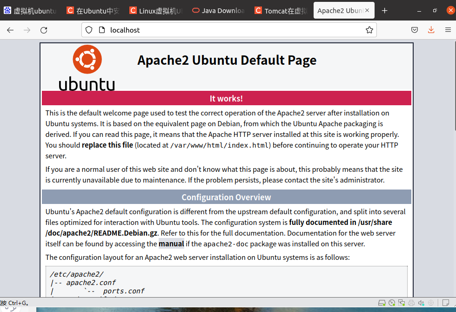Switch to the 虚拟机ubuntu tab
Image resolution: width=456 pixels, height=312 pixels.
(x=30, y=11)
